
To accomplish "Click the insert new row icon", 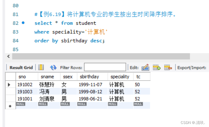I will (x=157, y=67).
